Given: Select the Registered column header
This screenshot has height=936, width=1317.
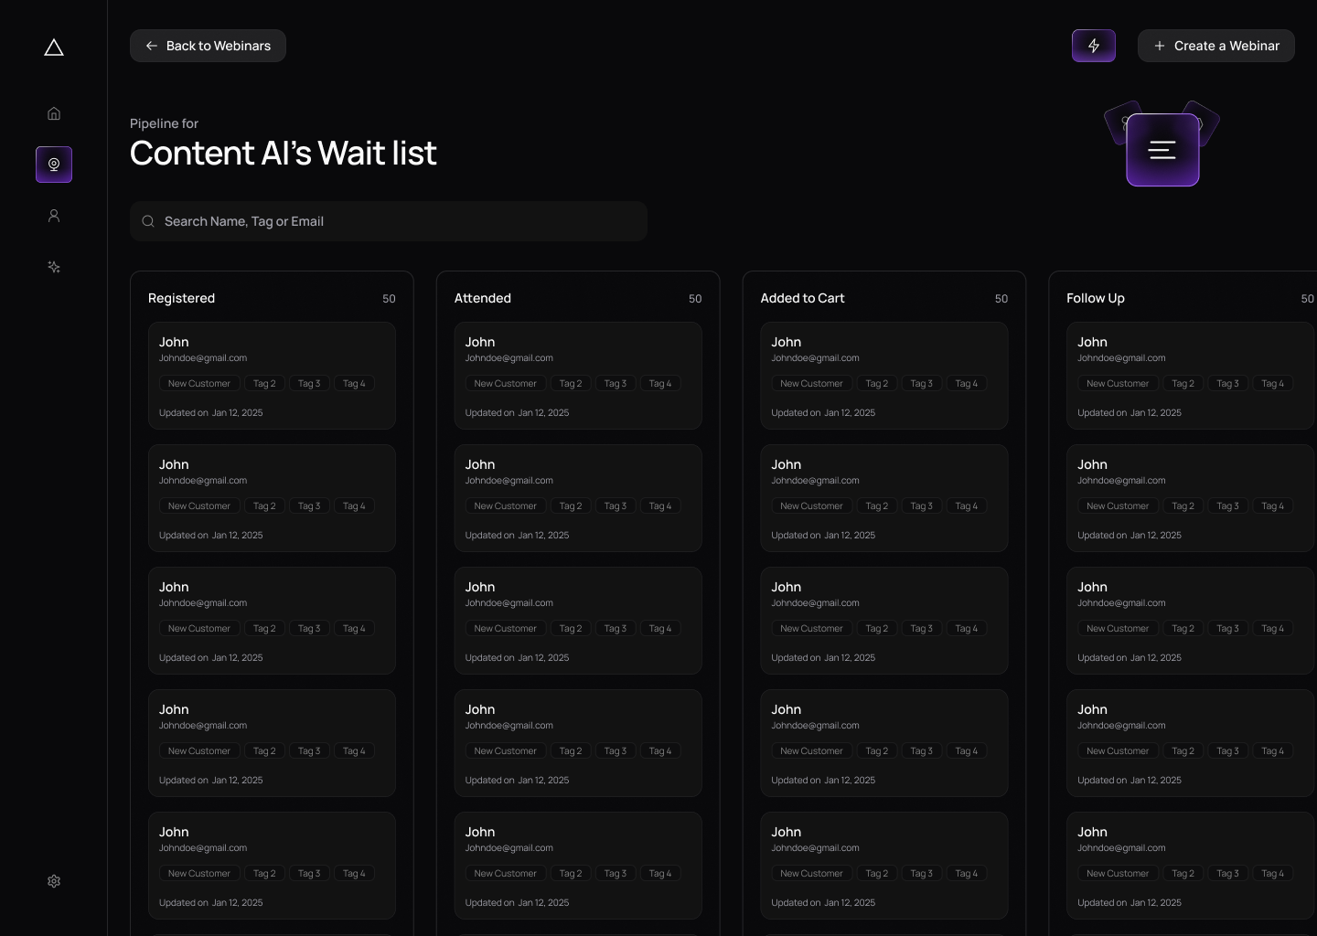Looking at the screenshot, I should click(x=181, y=298).
